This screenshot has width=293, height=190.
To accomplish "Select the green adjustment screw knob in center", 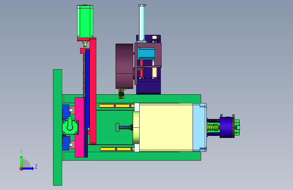I will point(117,127).
